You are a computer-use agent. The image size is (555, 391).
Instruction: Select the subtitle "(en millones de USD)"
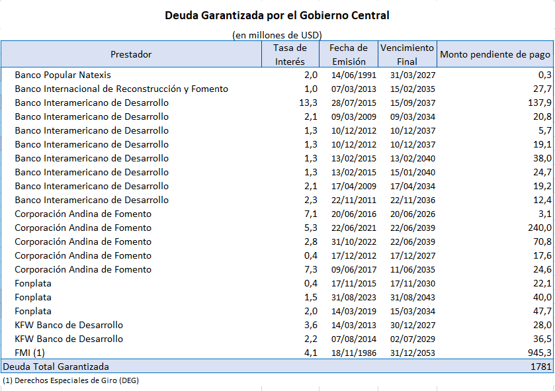tap(277, 35)
